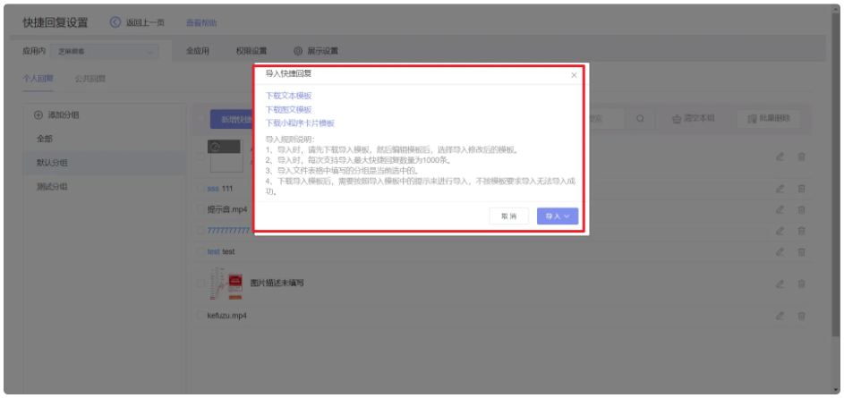Screen dimensions: 844x398
Task: Click the dark gray reply thumbnail
Action: (225, 156)
